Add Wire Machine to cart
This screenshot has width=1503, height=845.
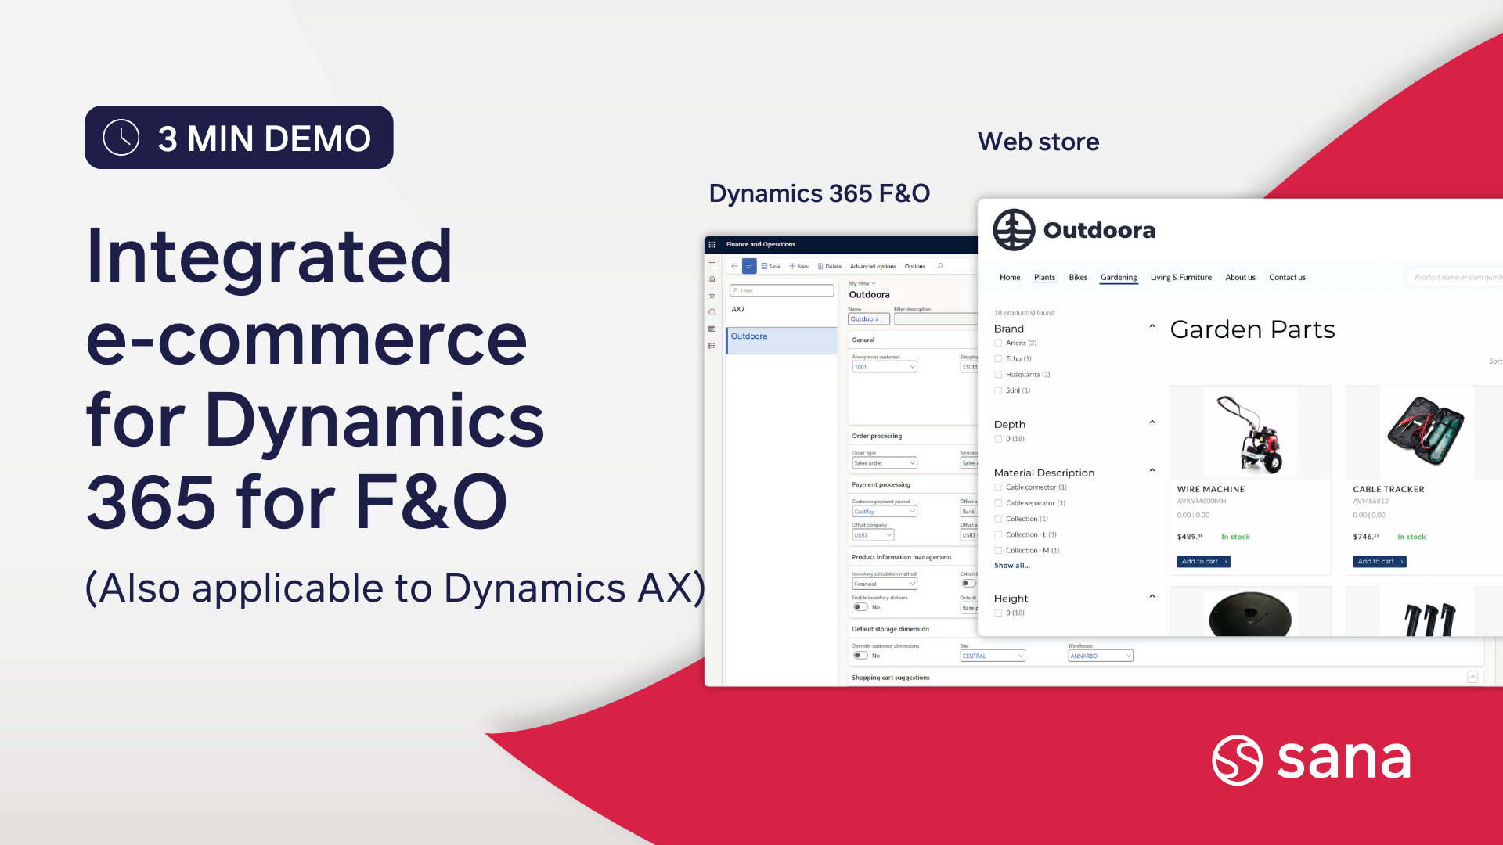[x=1203, y=562]
